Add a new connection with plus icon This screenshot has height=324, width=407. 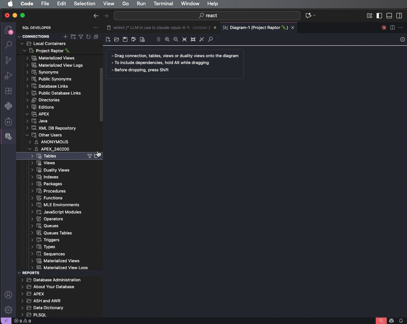tap(66, 37)
